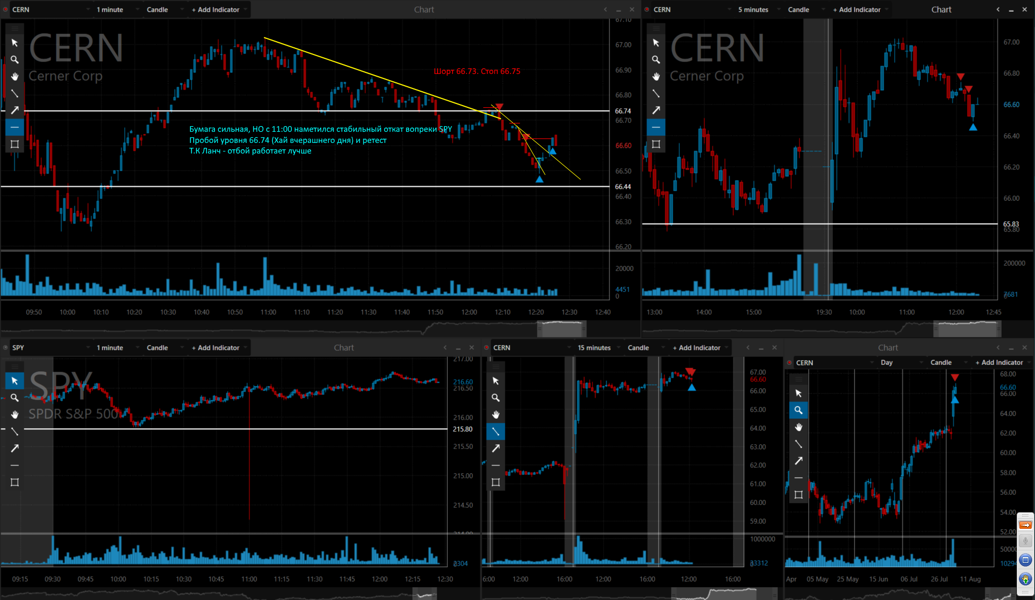Screen dimensions: 1035x600
Task: Select the rectangle tool in CERN 1 minute chart
Action: click(x=15, y=144)
